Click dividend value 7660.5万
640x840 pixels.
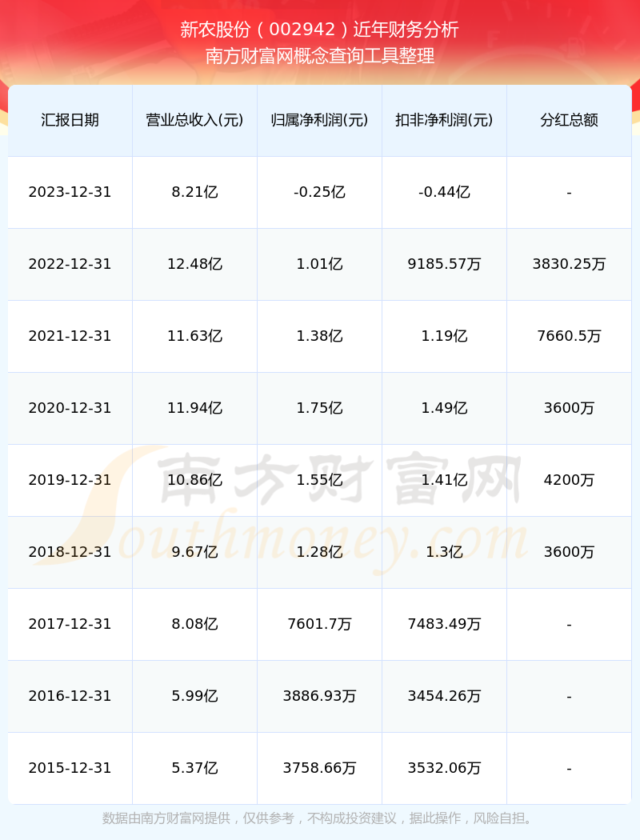tap(570, 336)
